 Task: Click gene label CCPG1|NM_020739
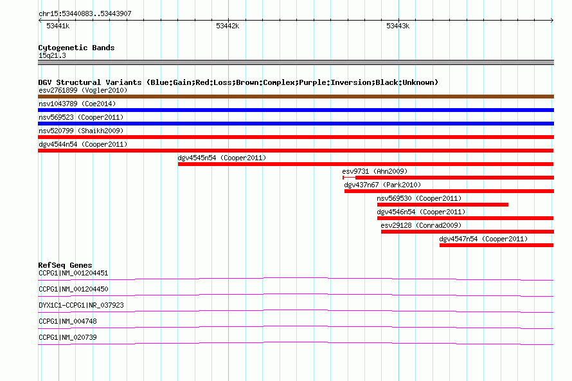click(67, 337)
